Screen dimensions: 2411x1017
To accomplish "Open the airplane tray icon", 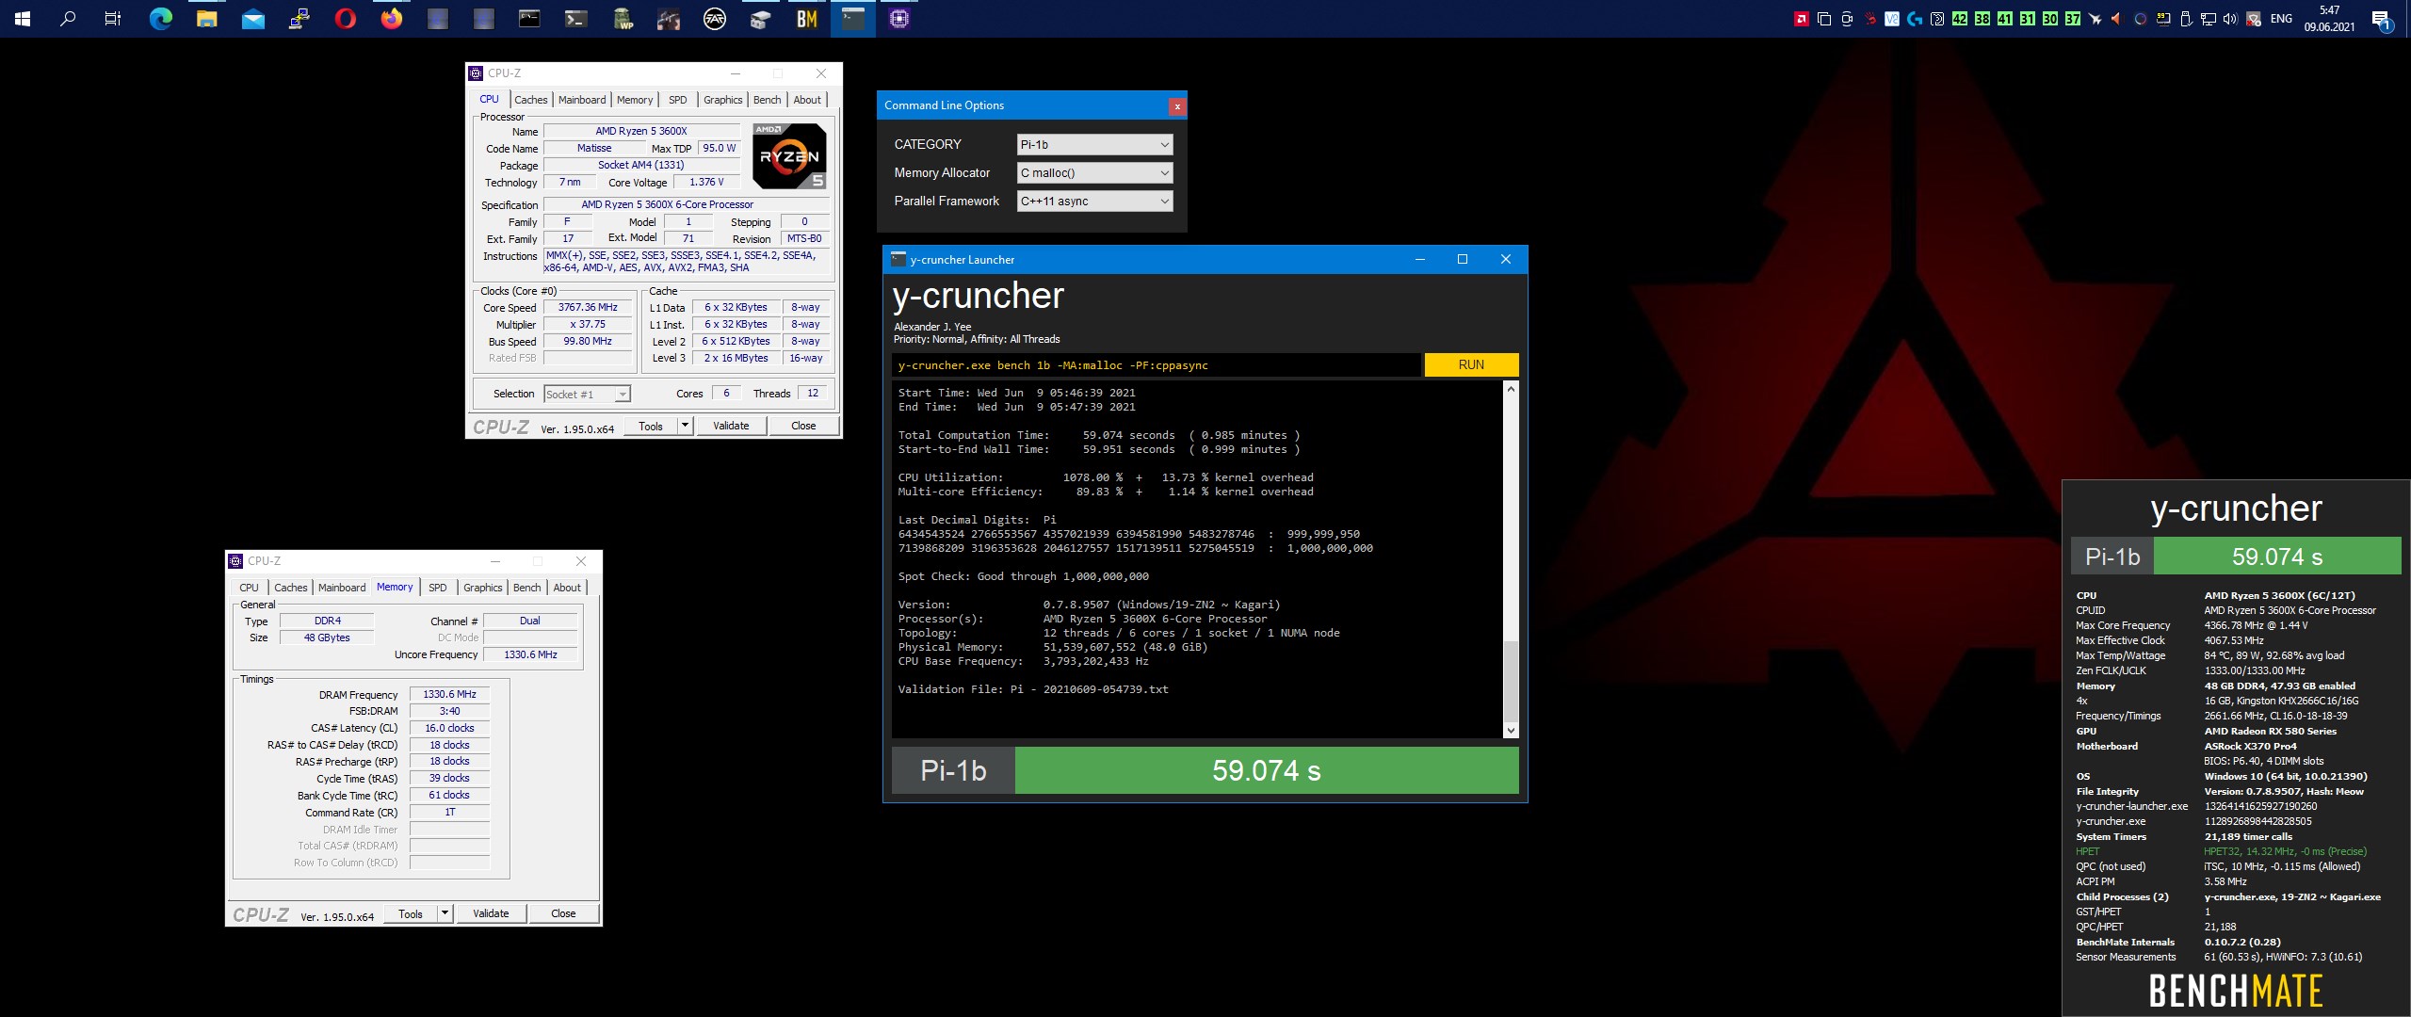I will click(x=2095, y=18).
